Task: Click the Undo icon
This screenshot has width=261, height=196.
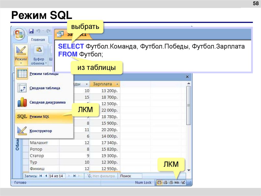Action: [x=38, y=31]
